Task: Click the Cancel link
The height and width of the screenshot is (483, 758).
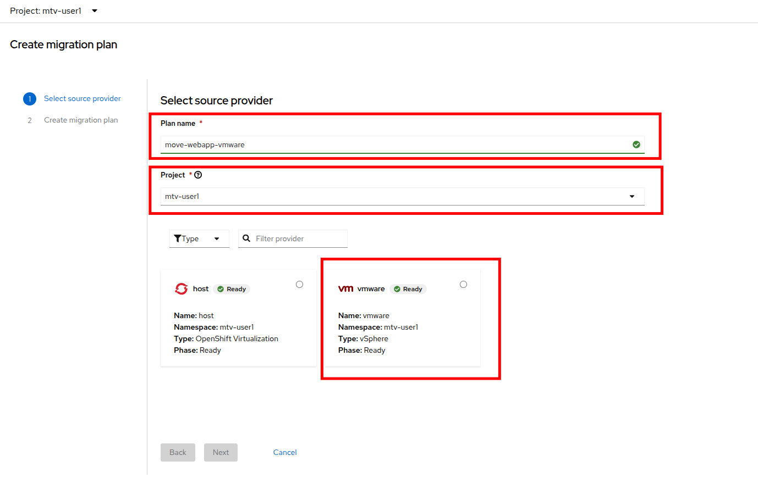Action: [285, 452]
